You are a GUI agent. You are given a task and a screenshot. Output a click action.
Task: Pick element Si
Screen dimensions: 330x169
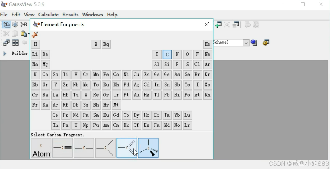tap(167, 65)
